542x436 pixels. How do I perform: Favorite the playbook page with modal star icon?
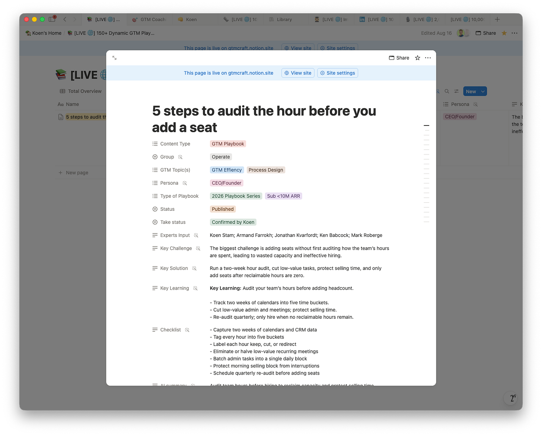(x=418, y=58)
